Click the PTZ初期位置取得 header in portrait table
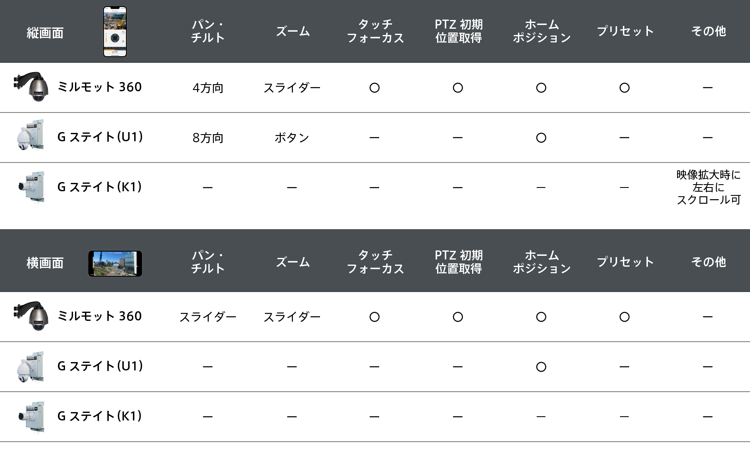 tap(458, 31)
